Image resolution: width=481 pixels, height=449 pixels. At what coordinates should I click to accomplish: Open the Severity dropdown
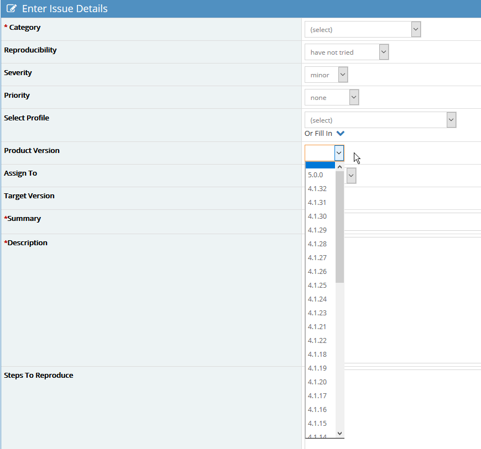(x=326, y=75)
